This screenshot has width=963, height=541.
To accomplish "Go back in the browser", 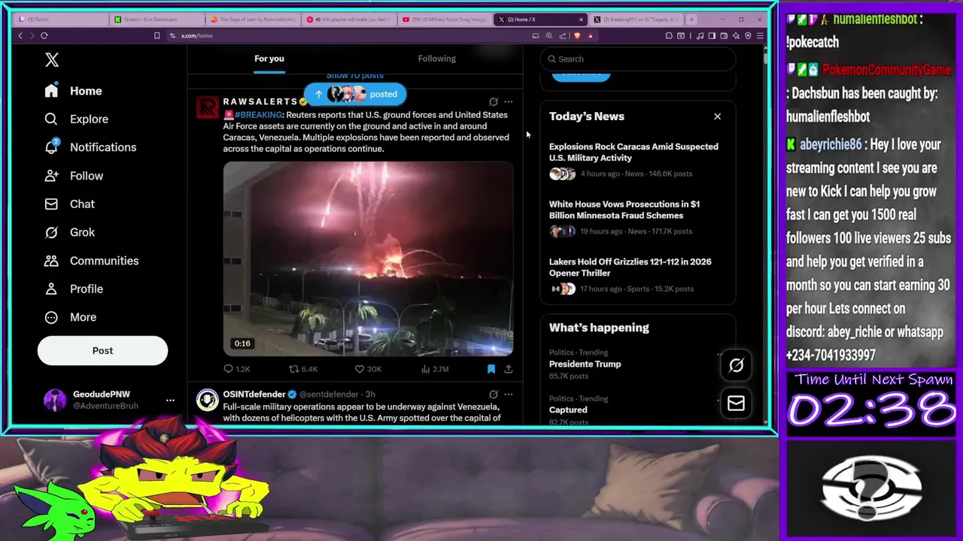I will pyautogui.click(x=20, y=35).
